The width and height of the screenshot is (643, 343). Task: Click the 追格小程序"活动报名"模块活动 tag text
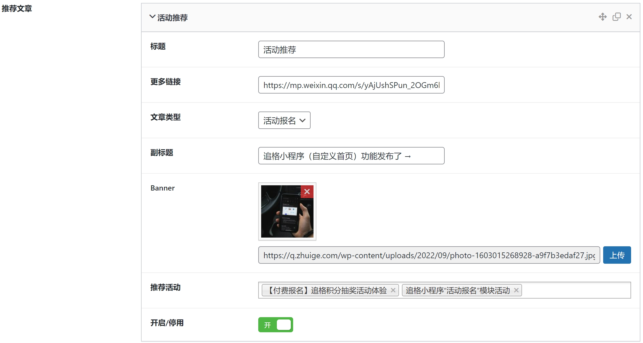click(x=458, y=290)
